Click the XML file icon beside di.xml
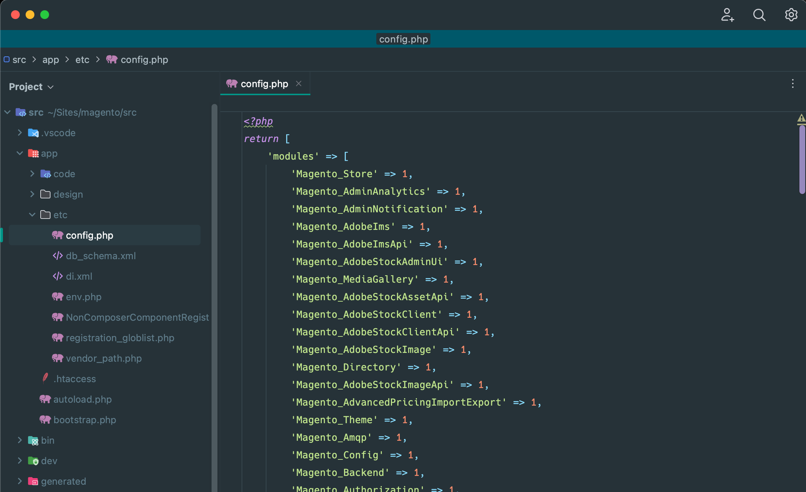The width and height of the screenshot is (806, 492). click(x=58, y=276)
